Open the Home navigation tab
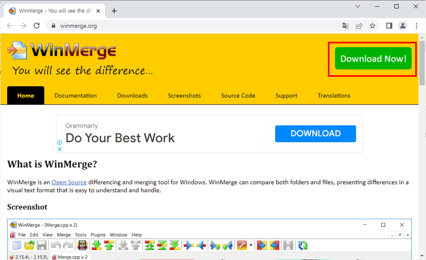This screenshot has width=426, height=260. pos(26,95)
